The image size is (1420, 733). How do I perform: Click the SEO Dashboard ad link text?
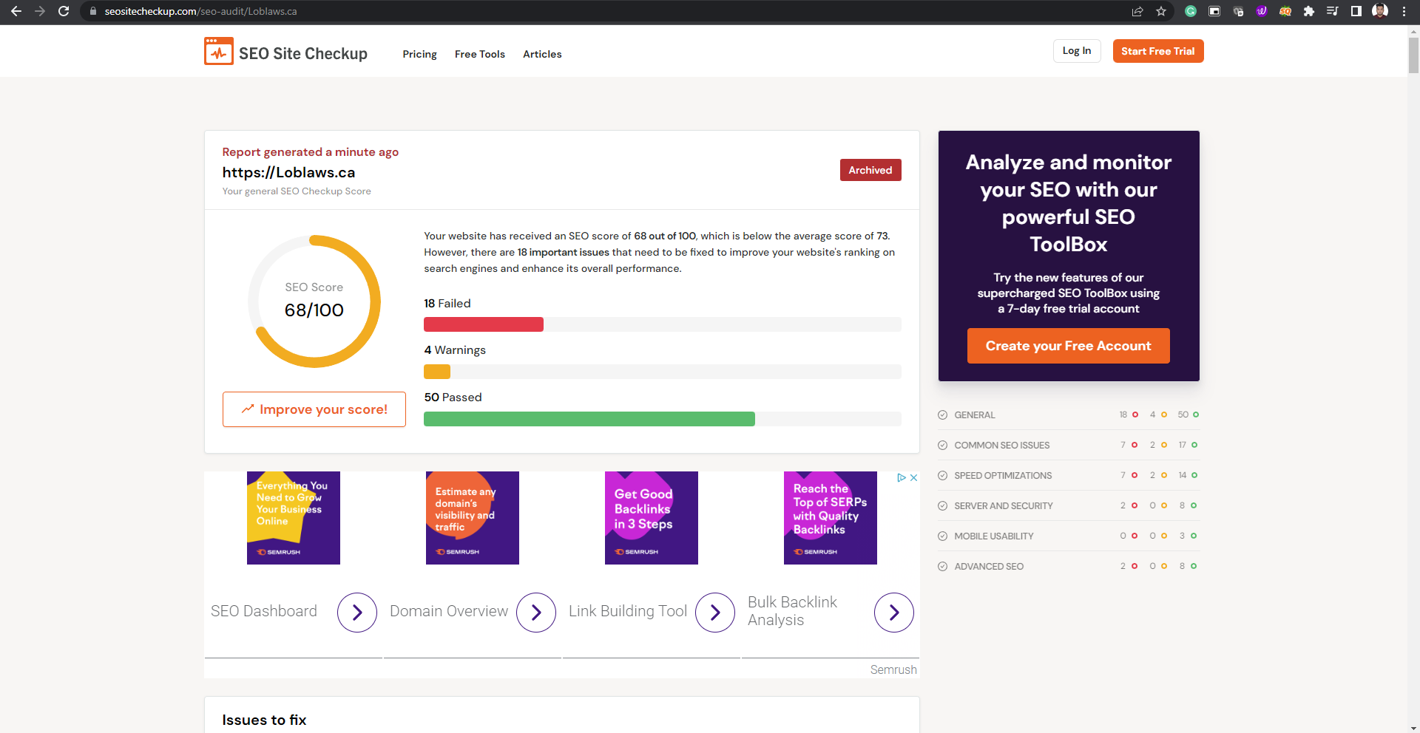tap(264, 611)
